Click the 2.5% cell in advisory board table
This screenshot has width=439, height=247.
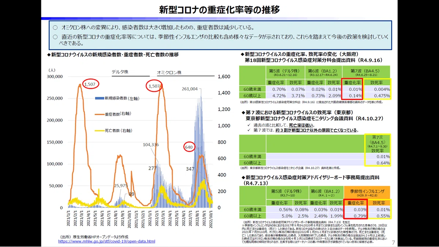pyautogui.click(x=301, y=216)
